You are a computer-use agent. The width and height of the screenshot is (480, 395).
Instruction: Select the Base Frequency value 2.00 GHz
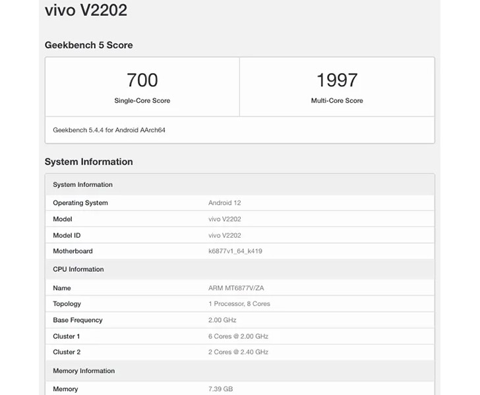point(222,320)
